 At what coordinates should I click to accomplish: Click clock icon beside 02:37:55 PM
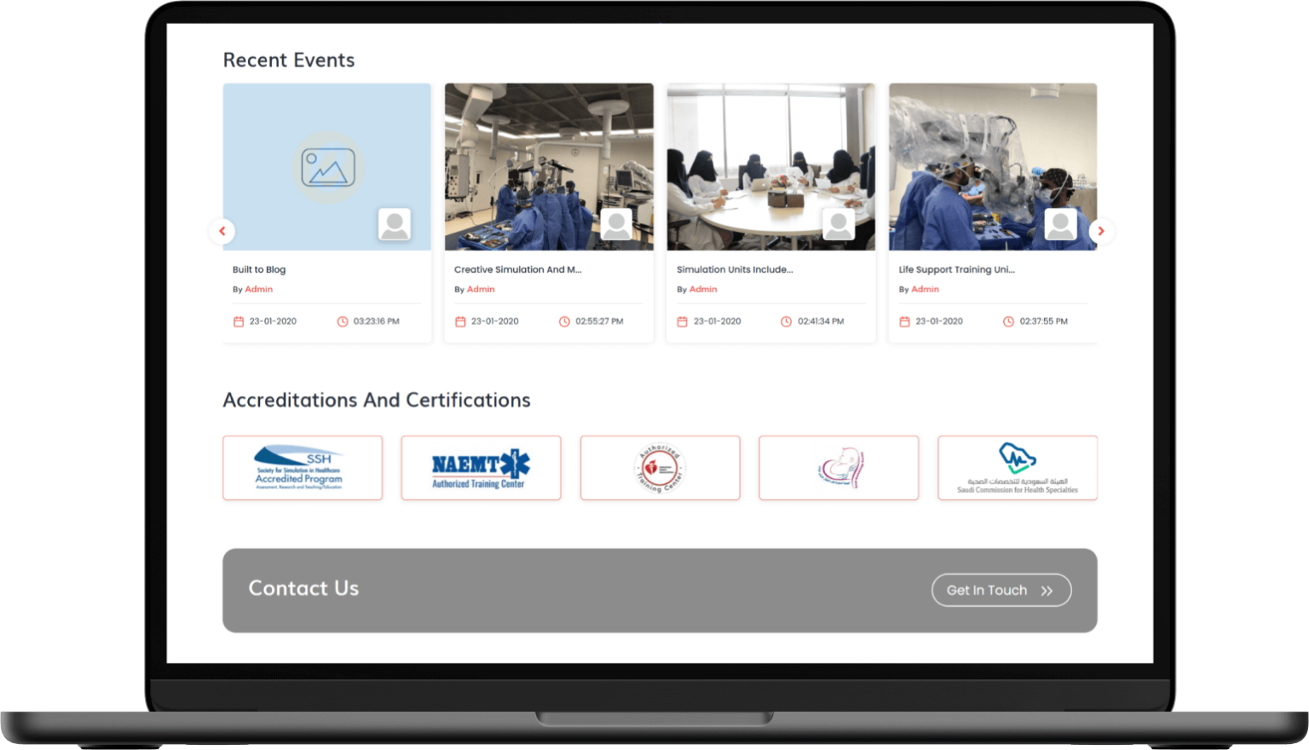1008,321
